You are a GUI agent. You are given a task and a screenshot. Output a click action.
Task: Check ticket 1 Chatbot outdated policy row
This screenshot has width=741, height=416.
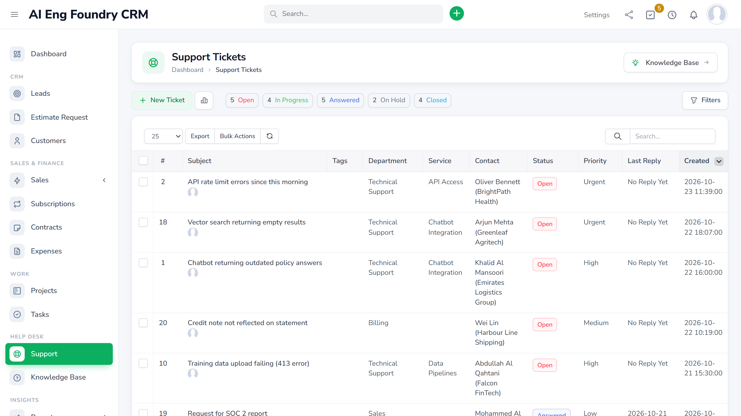click(x=143, y=263)
